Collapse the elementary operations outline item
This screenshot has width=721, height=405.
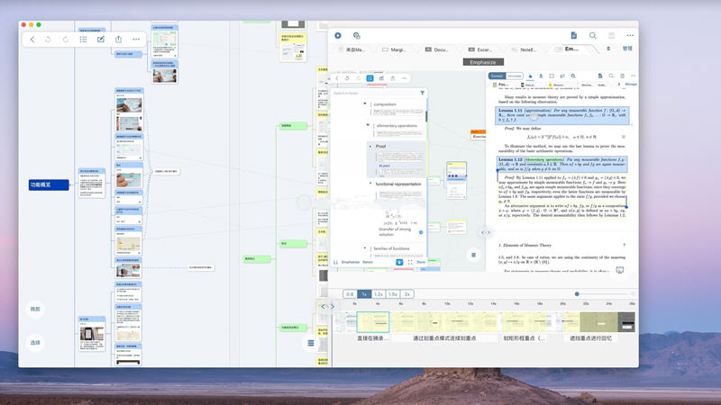(x=368, y=125)
